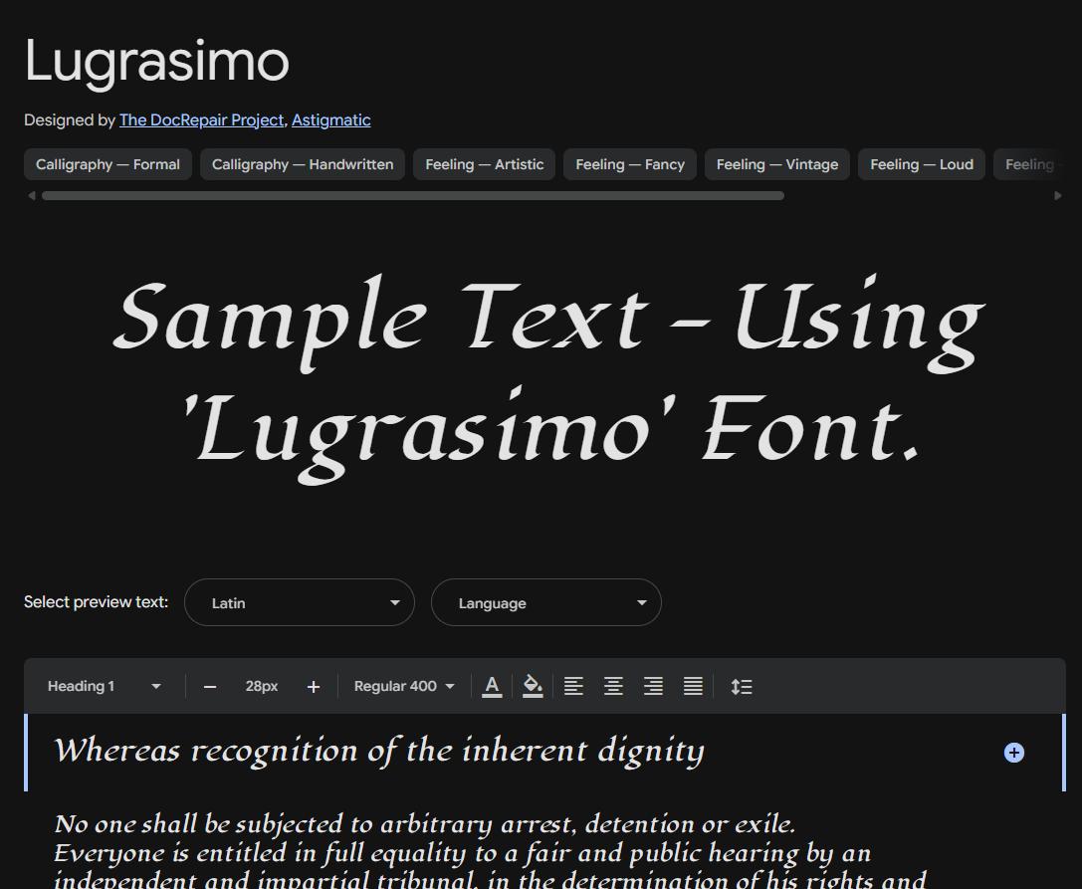Select the Calligraphy — Formal tag

click(108, 164)
